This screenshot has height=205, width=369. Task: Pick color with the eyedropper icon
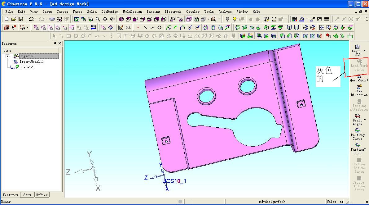pos(313,19)
